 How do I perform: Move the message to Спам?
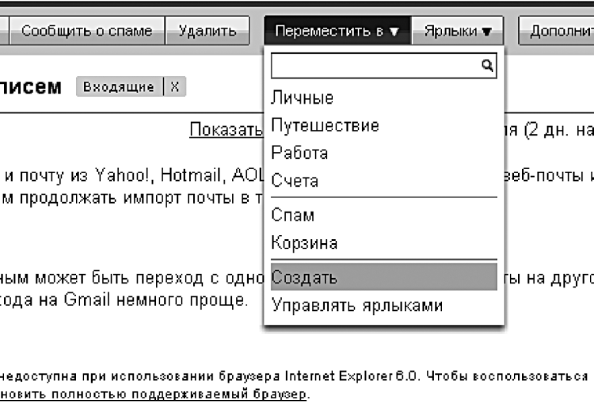point(293,215)
